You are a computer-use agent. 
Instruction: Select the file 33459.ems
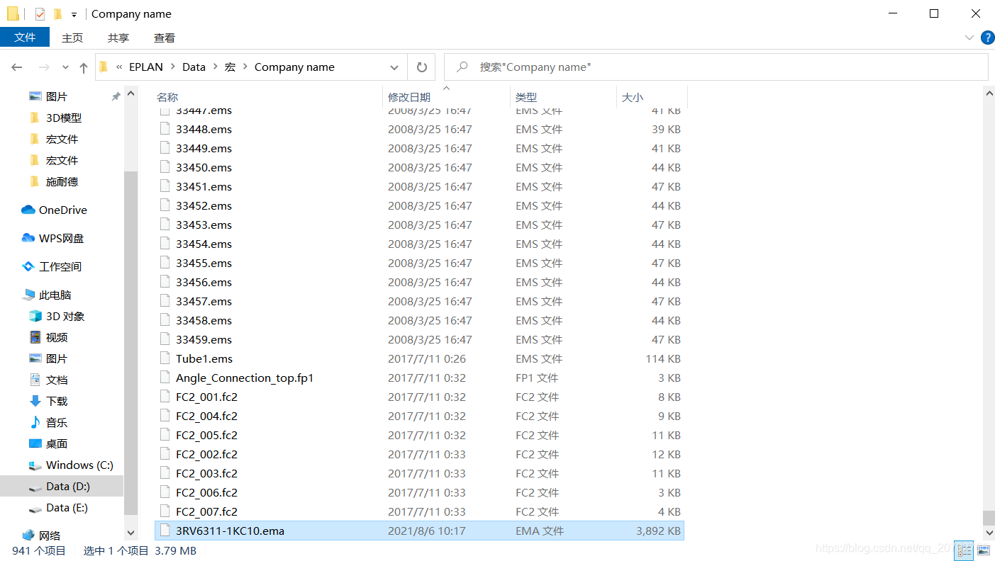pyautogui.click(x=204, y=339)
